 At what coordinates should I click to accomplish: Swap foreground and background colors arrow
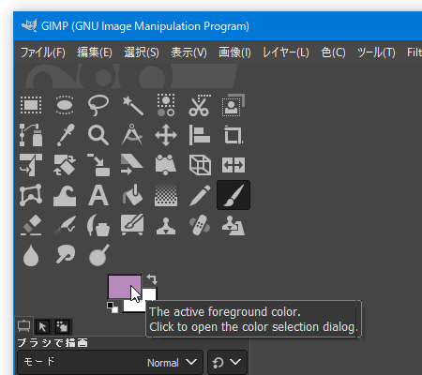point(152,278)
